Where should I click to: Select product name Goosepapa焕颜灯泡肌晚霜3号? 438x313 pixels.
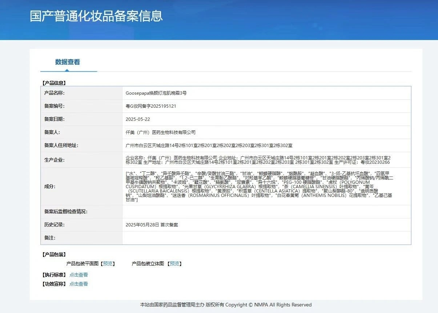pos(156,93)
